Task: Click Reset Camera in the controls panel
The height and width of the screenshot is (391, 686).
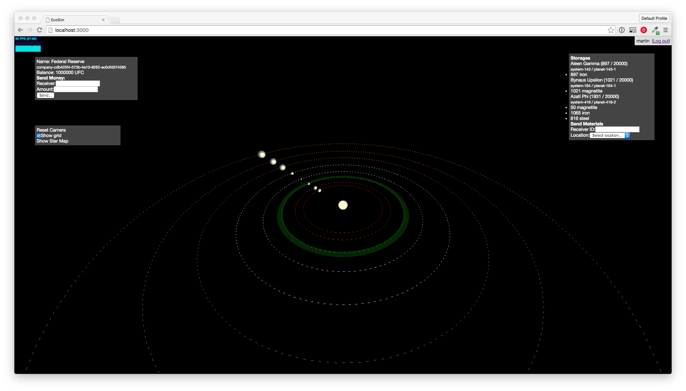Action: point(51,130)
